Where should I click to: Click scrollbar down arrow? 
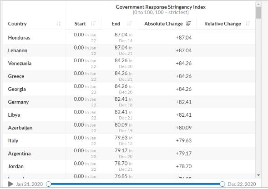(258, 175)
